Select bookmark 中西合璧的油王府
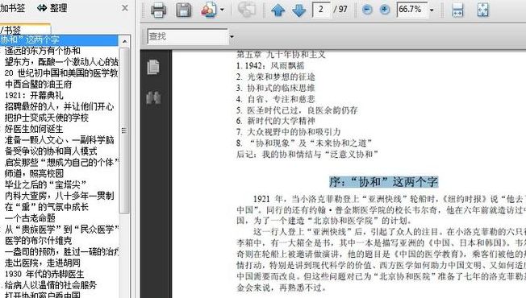This screenshot has width=526, height=298. (x=38, y=84)
